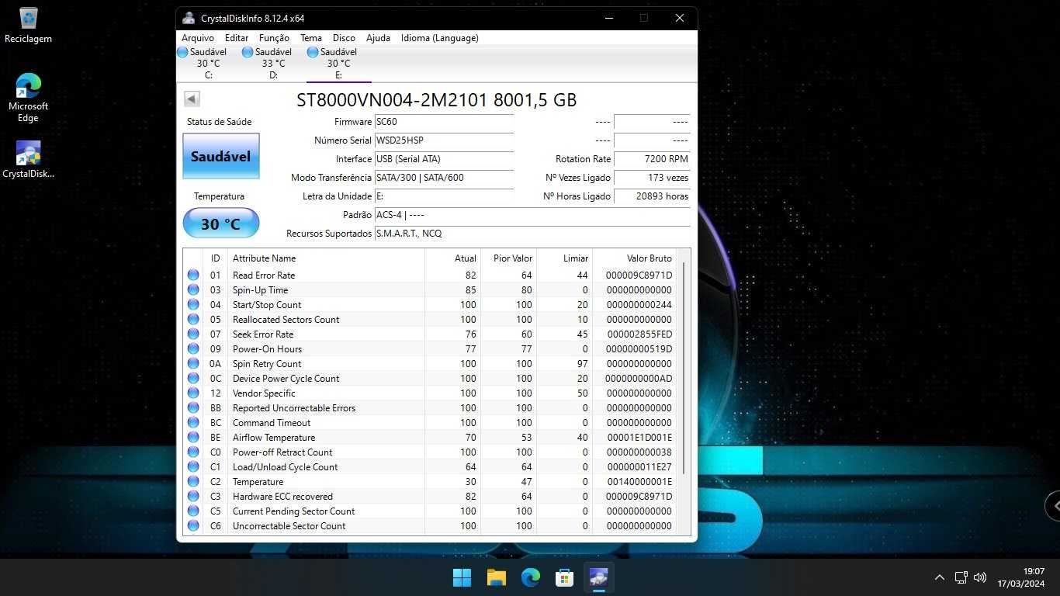Click the status icon for Read Error Rate
This screenshot has width=1060, height=596.
point(193,275)
